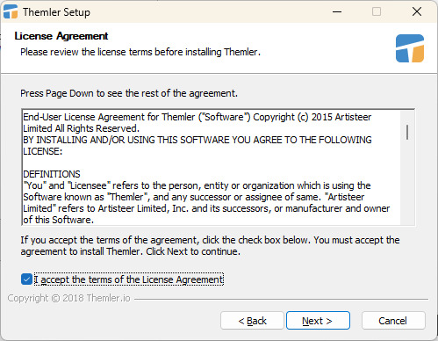Close the Themler Setup window

(x=417, y=11)
